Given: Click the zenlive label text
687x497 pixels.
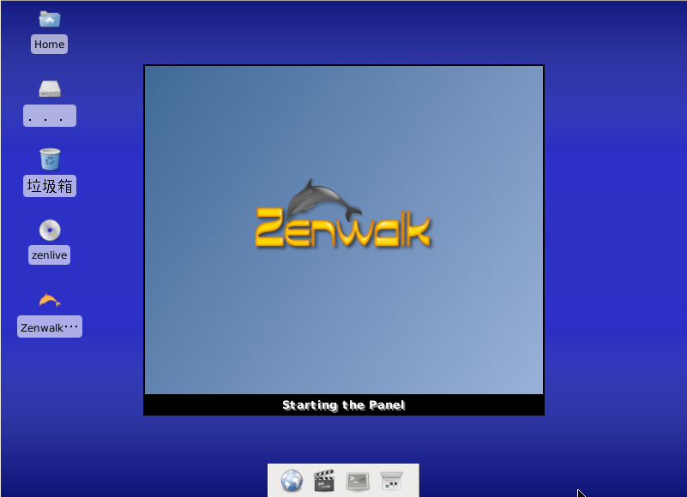Looking at the screenshot, I should tap(49, 254).
